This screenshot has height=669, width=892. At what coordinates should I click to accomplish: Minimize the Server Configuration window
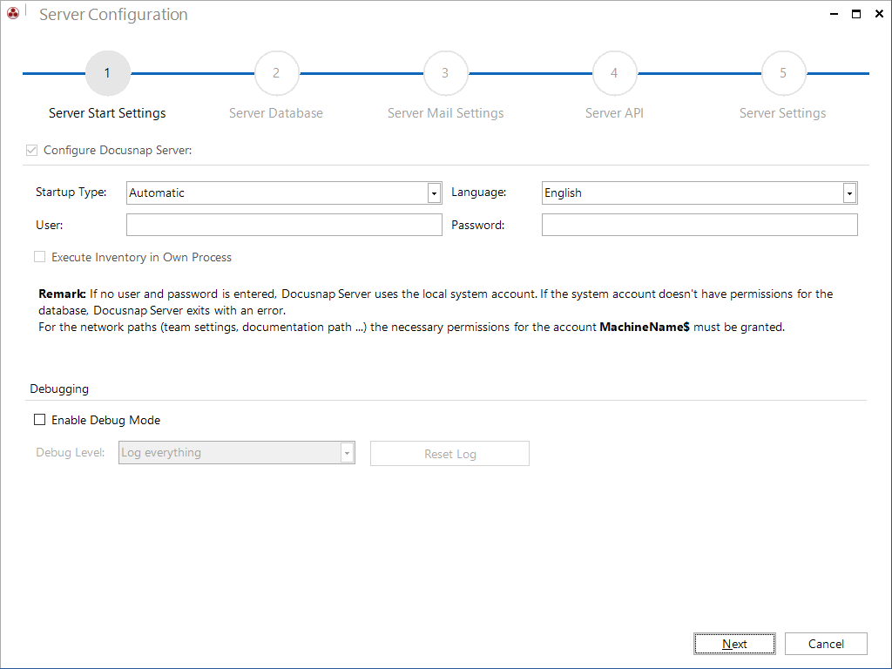(834, 14)
